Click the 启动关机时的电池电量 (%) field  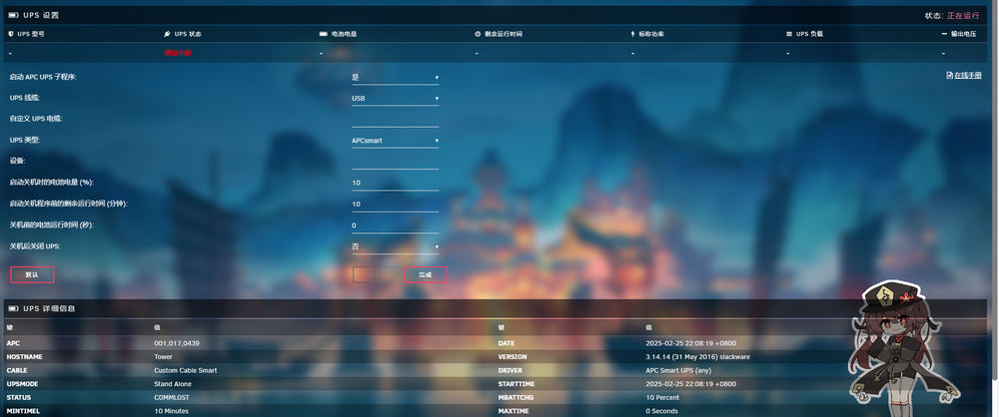(x=395, y=183)
